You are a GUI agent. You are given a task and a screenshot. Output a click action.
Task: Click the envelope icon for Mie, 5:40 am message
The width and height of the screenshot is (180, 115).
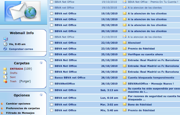[125, 110]
